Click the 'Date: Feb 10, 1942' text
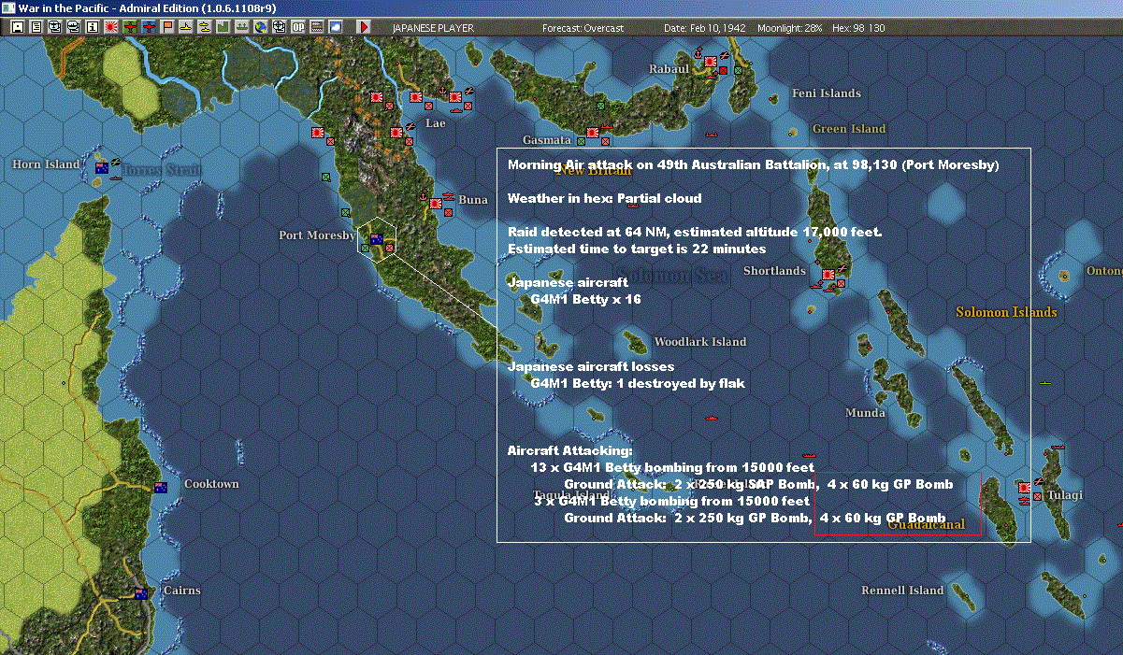Image resolution: width=1123 pixels, height=655 pixels. 704,28
